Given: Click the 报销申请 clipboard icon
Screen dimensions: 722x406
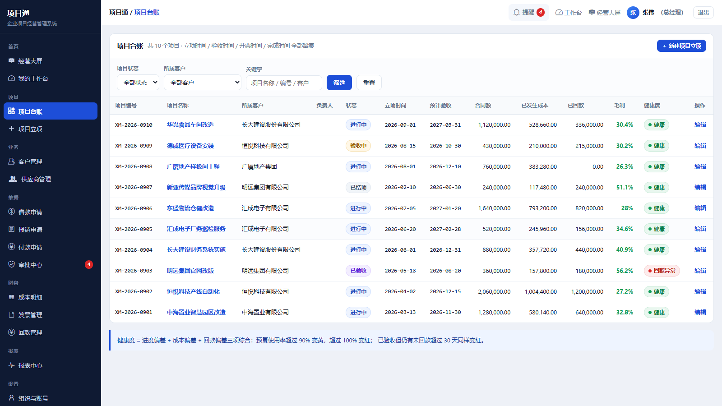Looking at the screenshot, I should pos(11,230).
